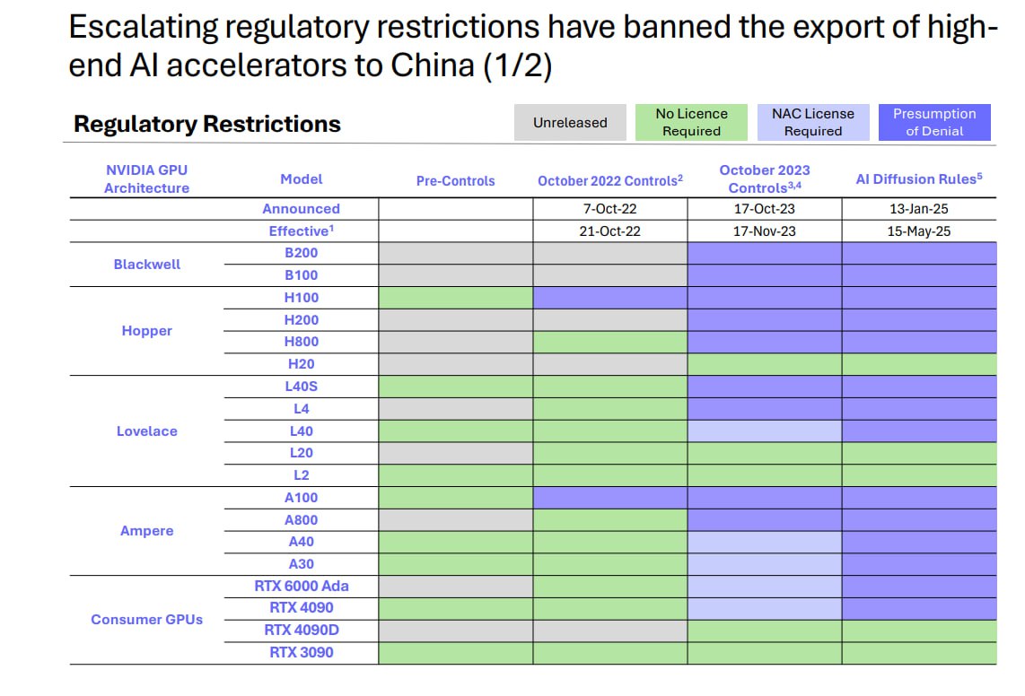Click the grey Unreleased legend box
Image resolution: width=1025 pixels, height=696 pixels.
pyautogui.click(x=570, y=123)
